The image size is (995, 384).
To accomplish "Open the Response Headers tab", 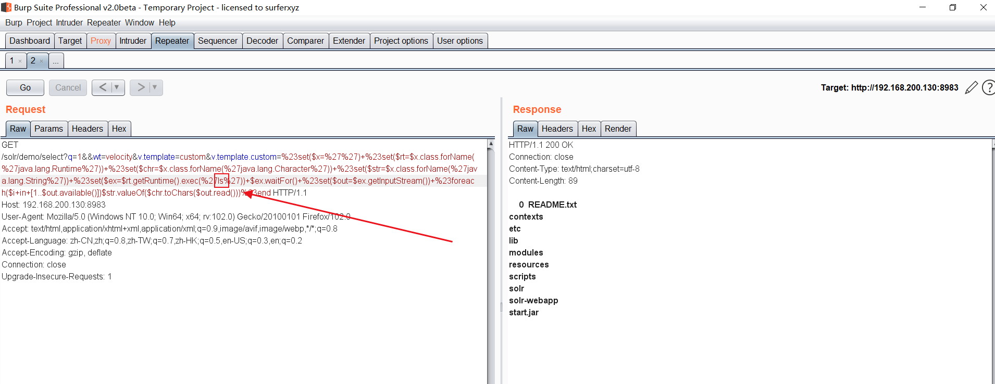I will [557, 129].
